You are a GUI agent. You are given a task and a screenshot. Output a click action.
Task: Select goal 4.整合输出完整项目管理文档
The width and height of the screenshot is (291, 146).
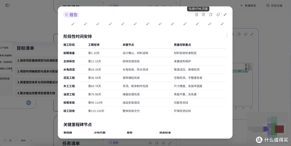[x=36, y=93]
